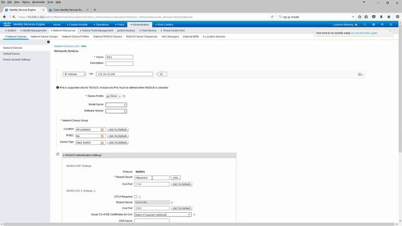The height and width of the screenshot is (226, 402).
Task: Click the Do not show this again link
Action: click(364, 33)
